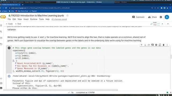Reload the browser page

(x=6, y=8)
